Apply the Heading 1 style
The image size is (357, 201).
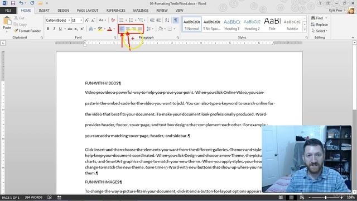click(x=232, y=25)
